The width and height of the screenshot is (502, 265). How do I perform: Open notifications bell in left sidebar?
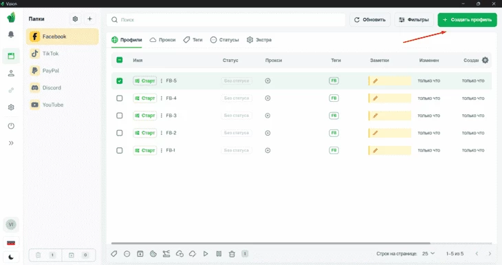click(11, 34)
